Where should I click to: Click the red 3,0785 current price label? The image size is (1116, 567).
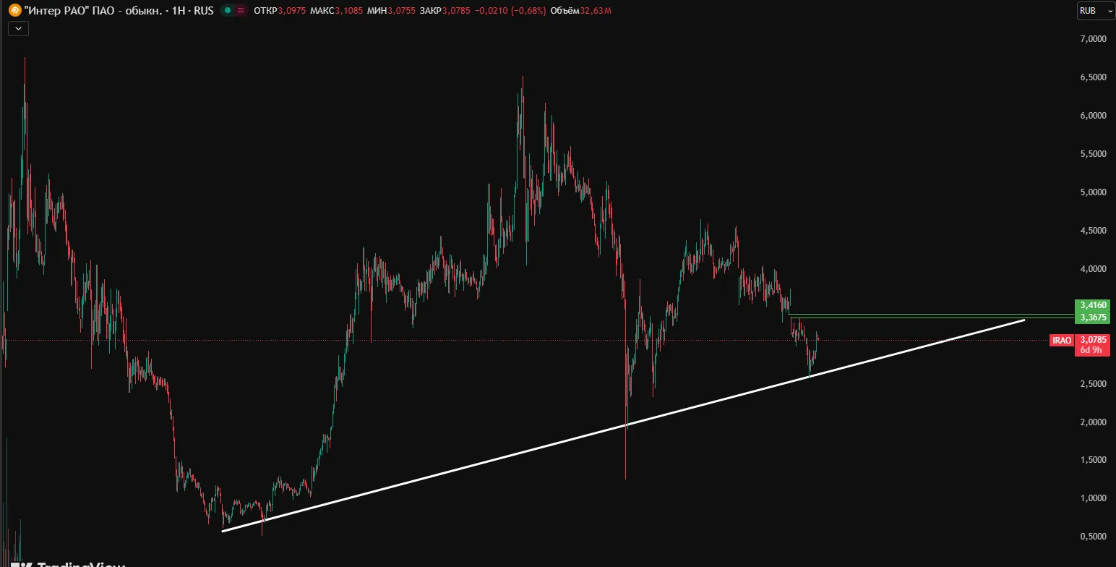[1091, 339]
